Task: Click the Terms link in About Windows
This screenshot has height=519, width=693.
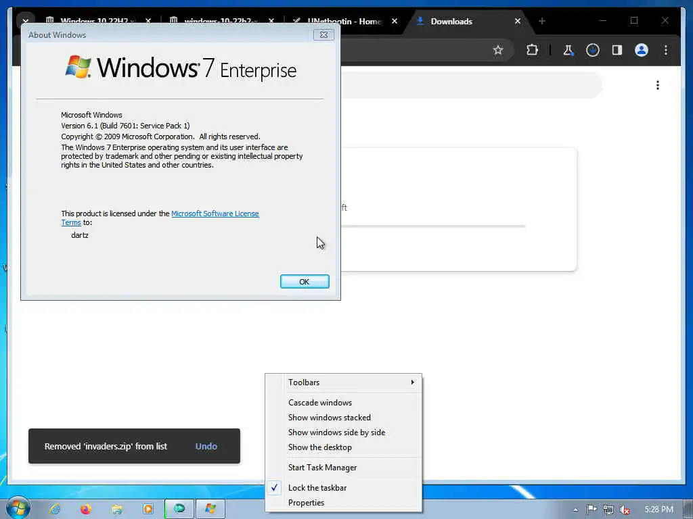Action: (70, 222)
